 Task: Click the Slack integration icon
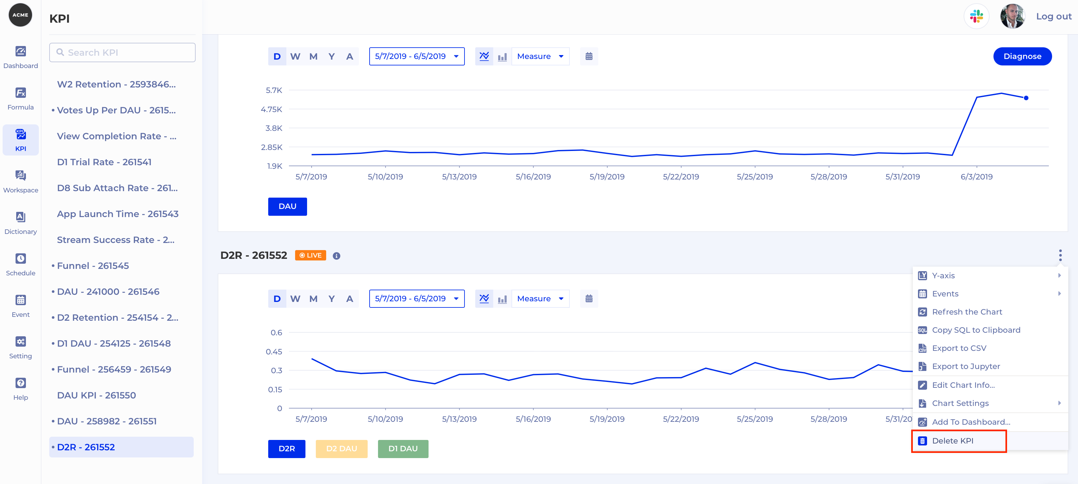tap(976, 16)
